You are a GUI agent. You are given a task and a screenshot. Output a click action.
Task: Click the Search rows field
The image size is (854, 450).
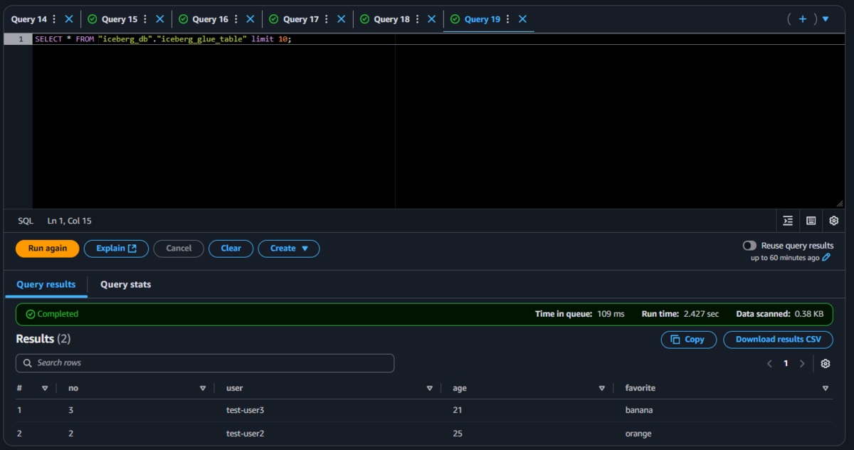point(205,363)
